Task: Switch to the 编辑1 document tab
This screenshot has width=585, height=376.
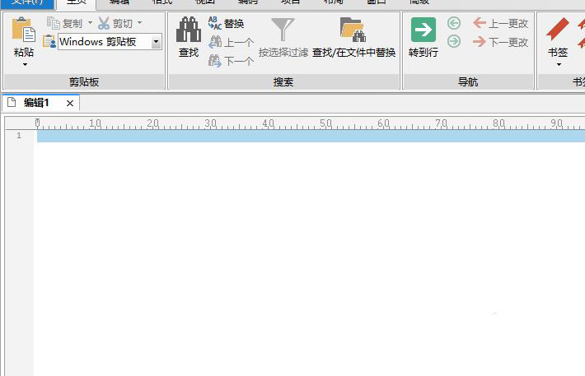Action: pos(35,103)
